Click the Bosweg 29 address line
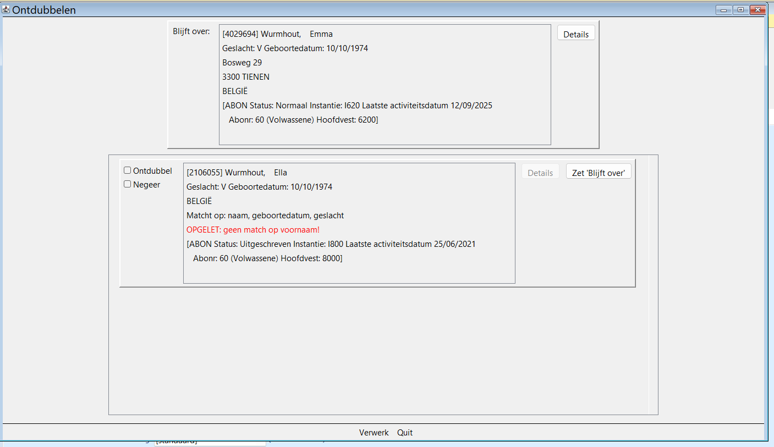This screenshot has height=447, width=774. pos(241,63)
